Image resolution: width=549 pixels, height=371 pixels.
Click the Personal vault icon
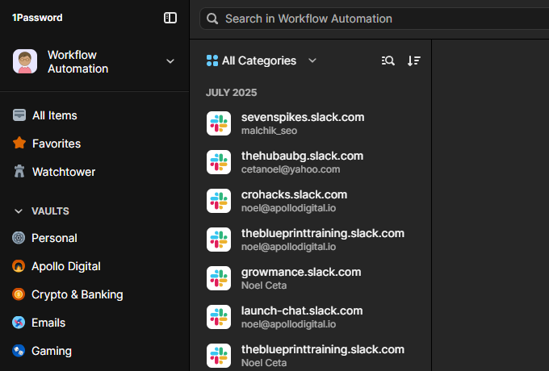(19, 238)
